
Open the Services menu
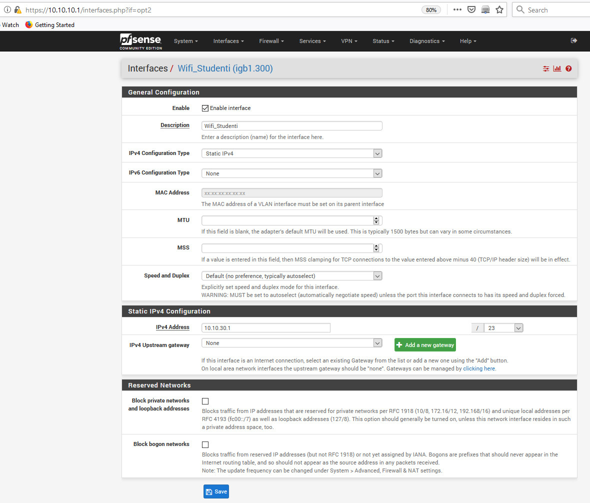click(312, 41)
